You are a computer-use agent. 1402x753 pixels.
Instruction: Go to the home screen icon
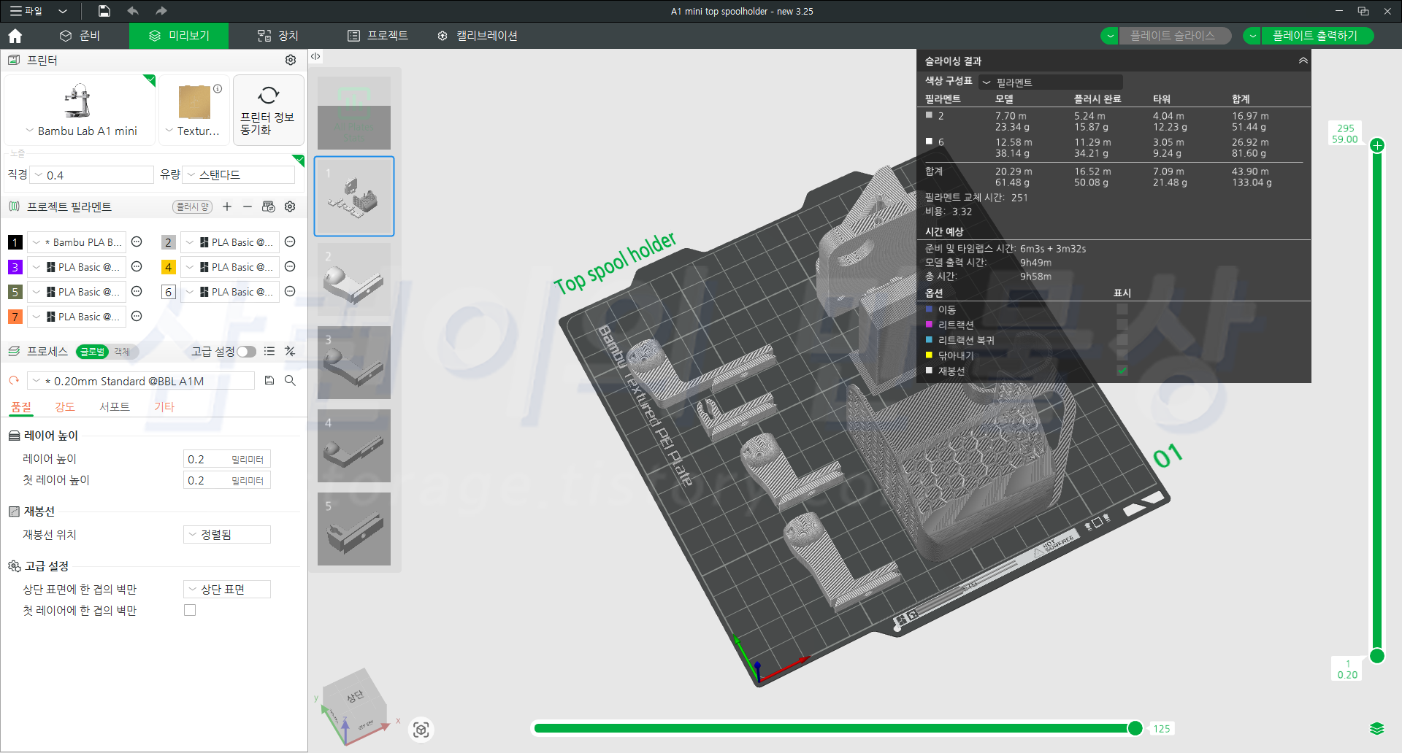[x=15, y=36]
